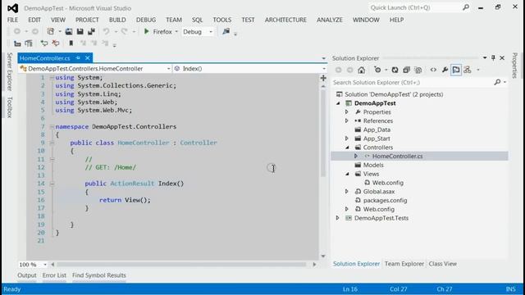
Task: Click View Class Diagram icon
Action: 468,70
